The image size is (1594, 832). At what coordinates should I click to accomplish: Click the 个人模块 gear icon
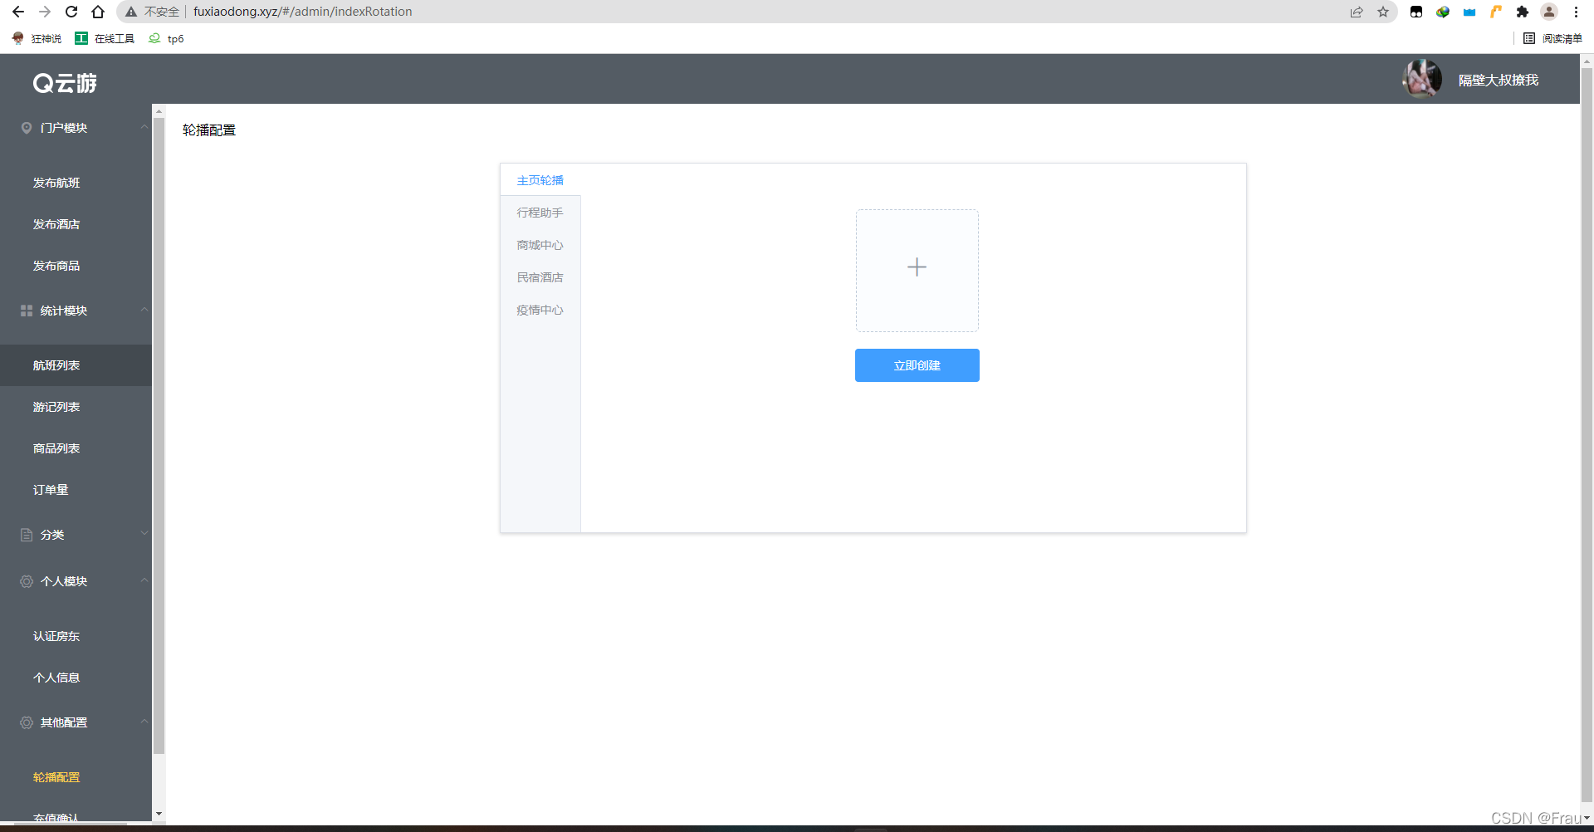(27, 581)
